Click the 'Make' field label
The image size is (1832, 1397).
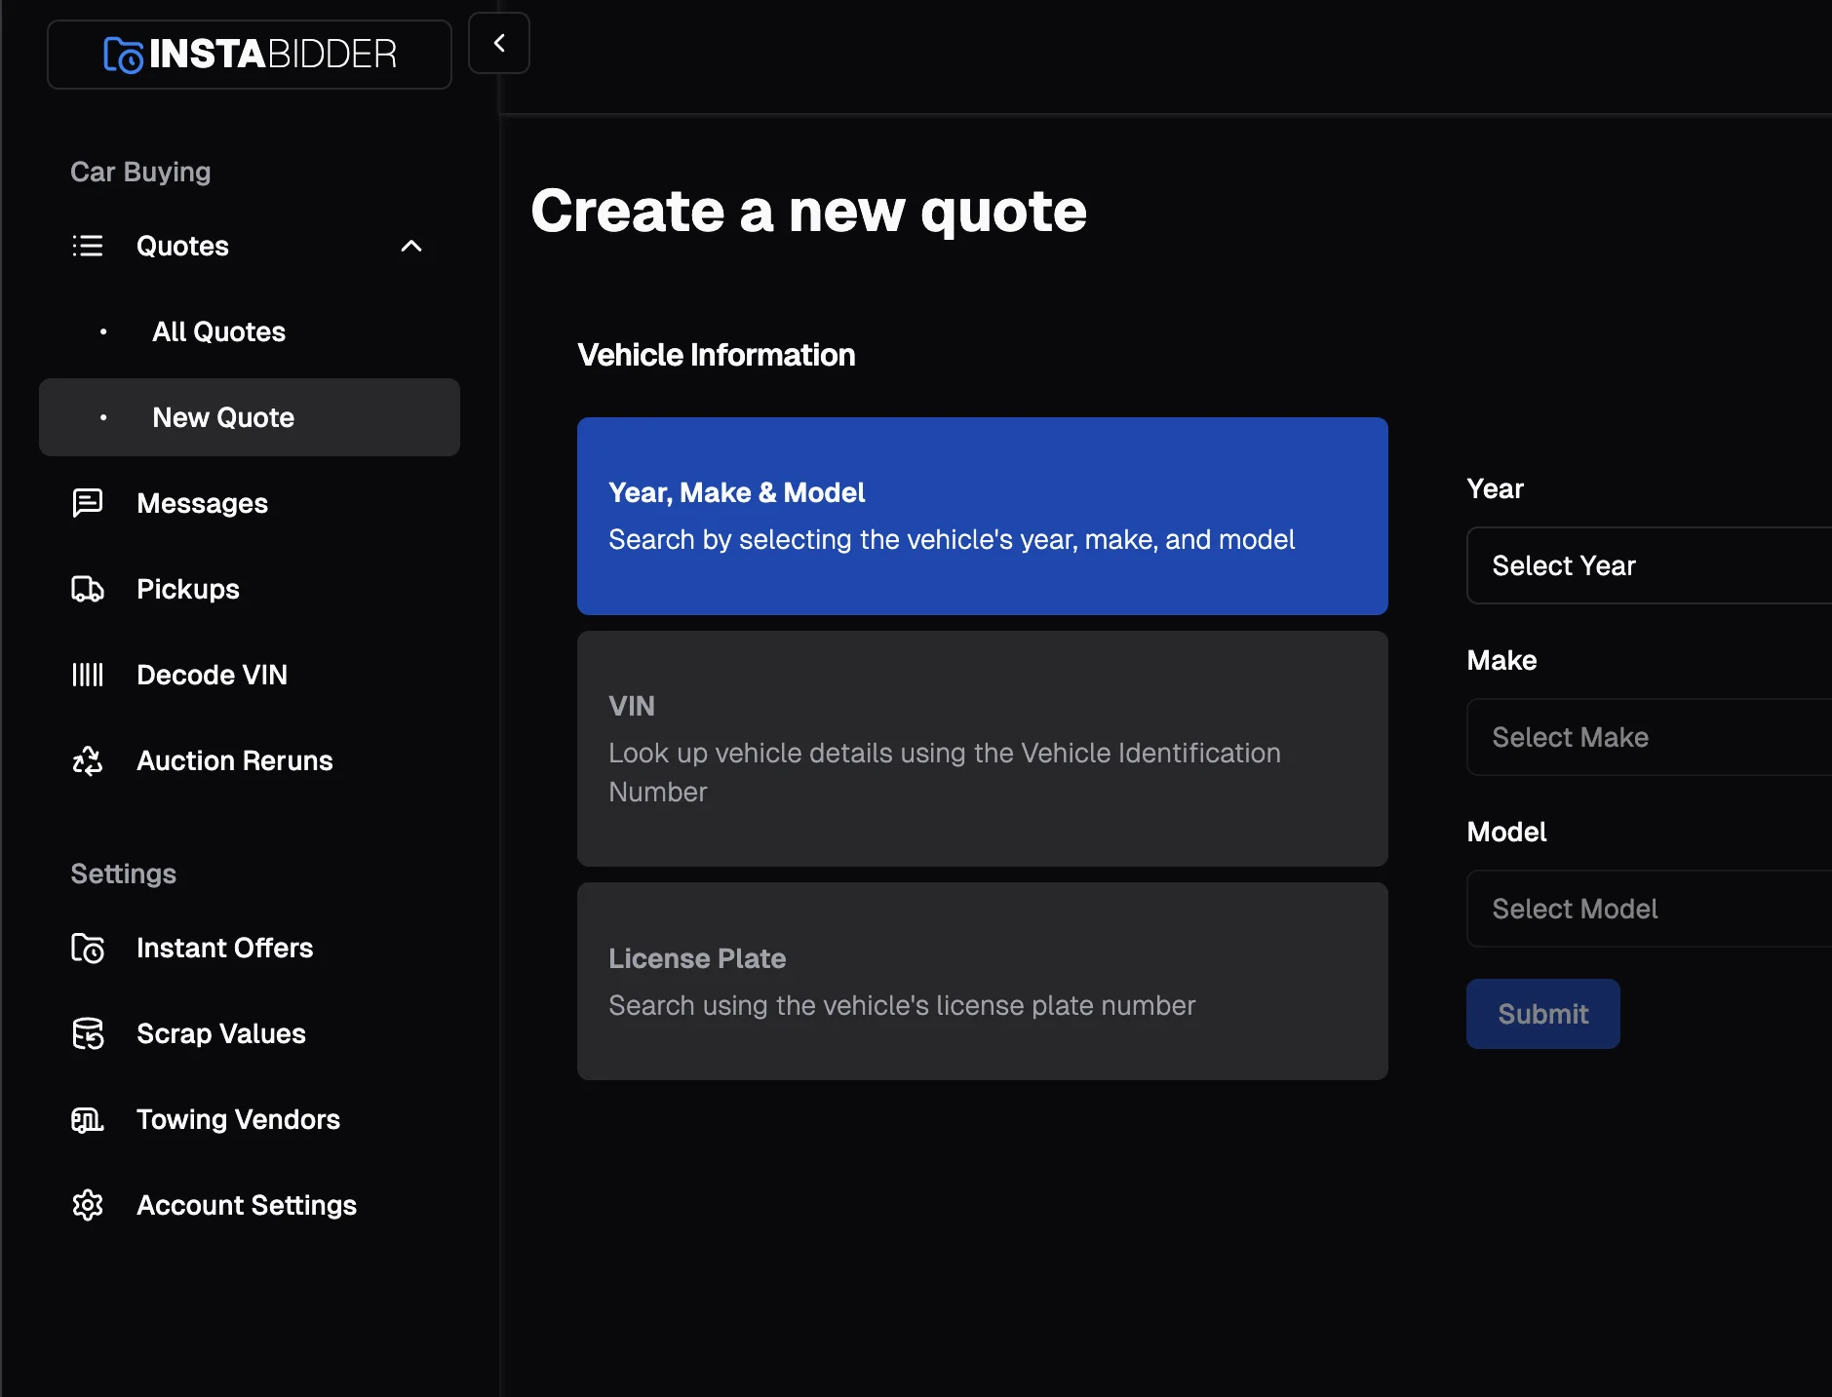coord(1501,660)
